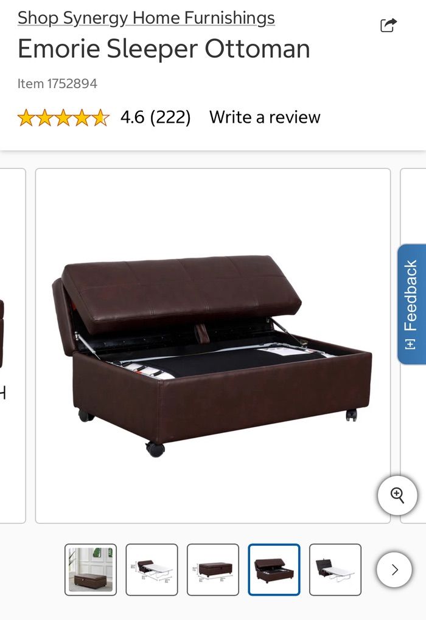Tap the share icon beside the product title
Screen dimensions: 426x620
(388, 26)
